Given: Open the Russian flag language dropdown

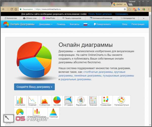Looking at the screenshot, I should click(x=86, y=24).
